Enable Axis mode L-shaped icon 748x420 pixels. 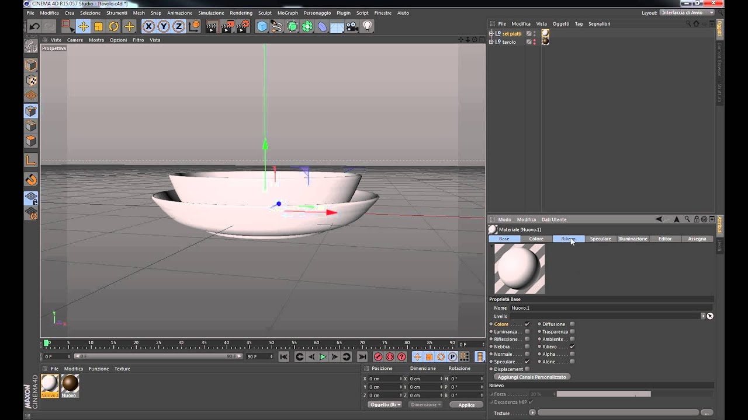click(x=31, y=160)
